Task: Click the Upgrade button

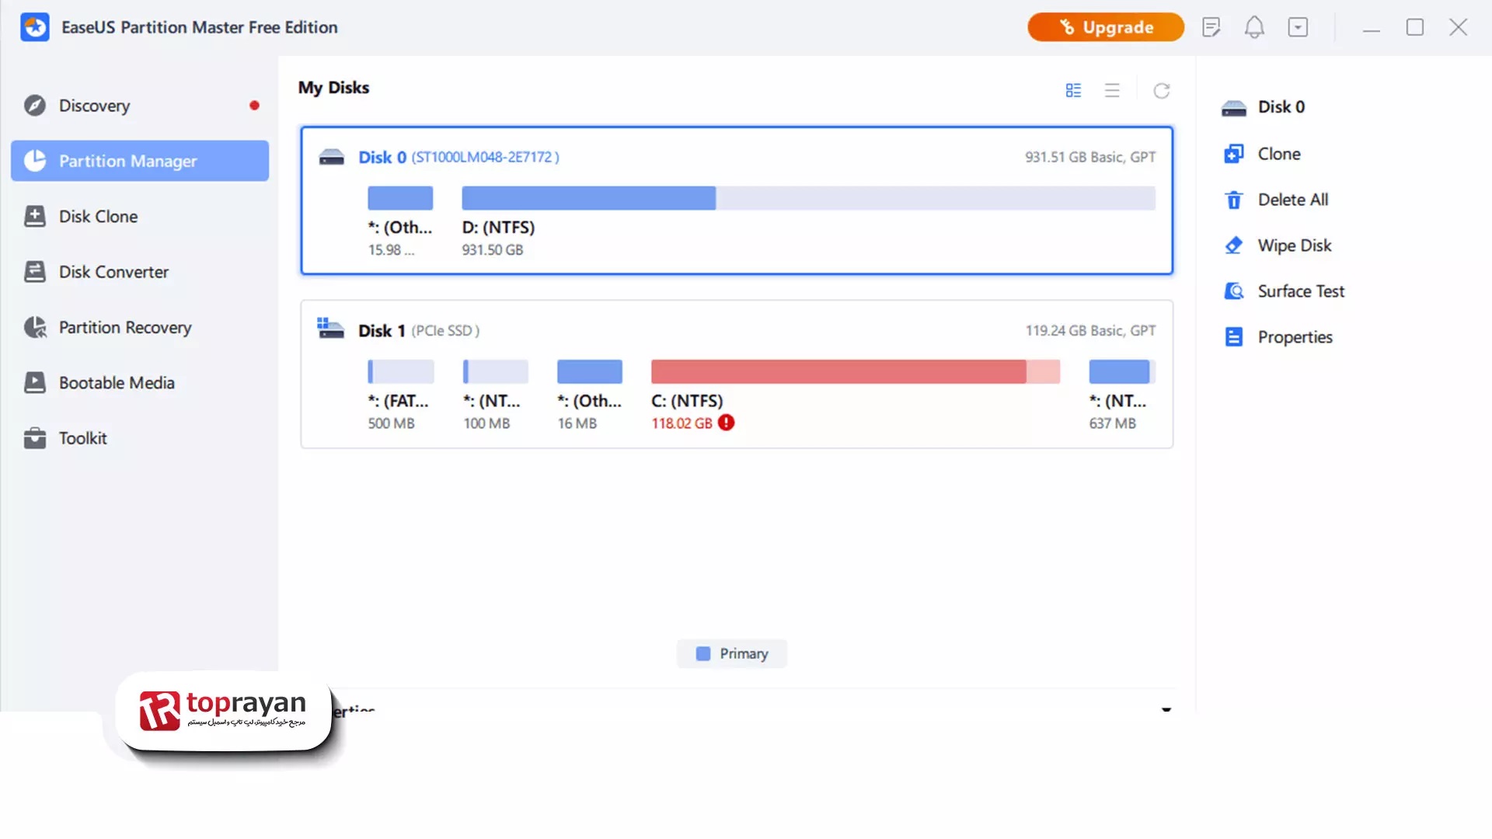Action: click(x=1106, y=27)
